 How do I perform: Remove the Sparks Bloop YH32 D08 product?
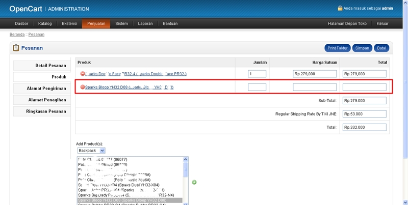(83, 87)
